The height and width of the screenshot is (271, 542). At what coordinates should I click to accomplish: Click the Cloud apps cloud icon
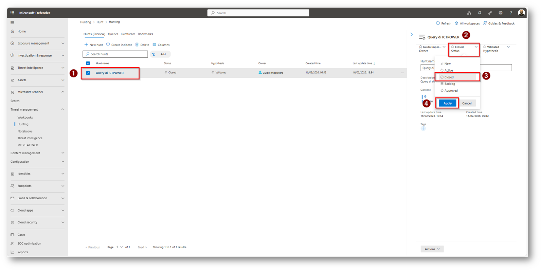[x=13, y=211]
